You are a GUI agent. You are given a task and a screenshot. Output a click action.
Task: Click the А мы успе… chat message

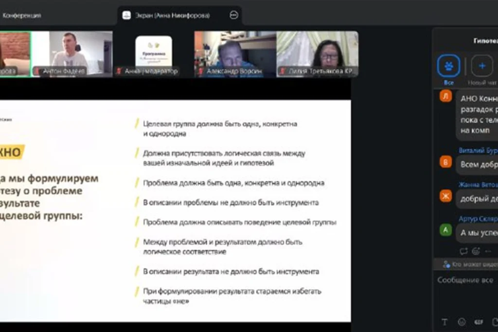click(477, 233)
